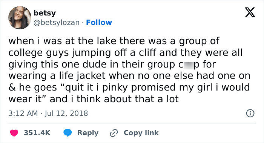264x143 pixels.
Task: Click the final words 'think about that a lot'
Action: (127, 99)
